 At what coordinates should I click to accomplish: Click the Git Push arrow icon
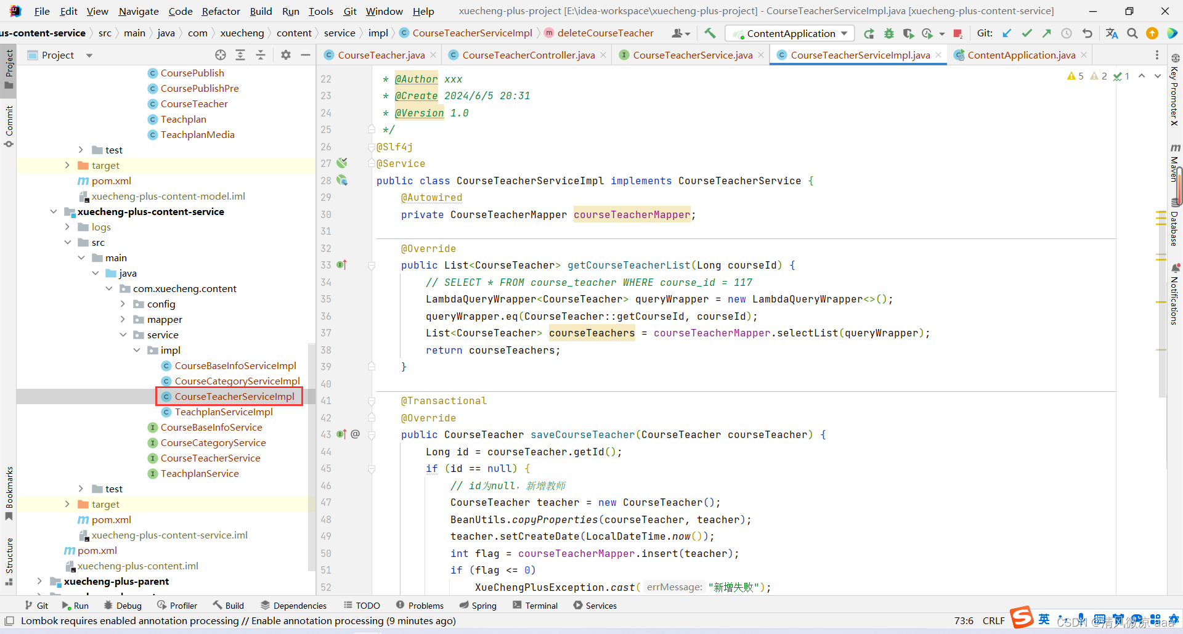[1046, 33]
